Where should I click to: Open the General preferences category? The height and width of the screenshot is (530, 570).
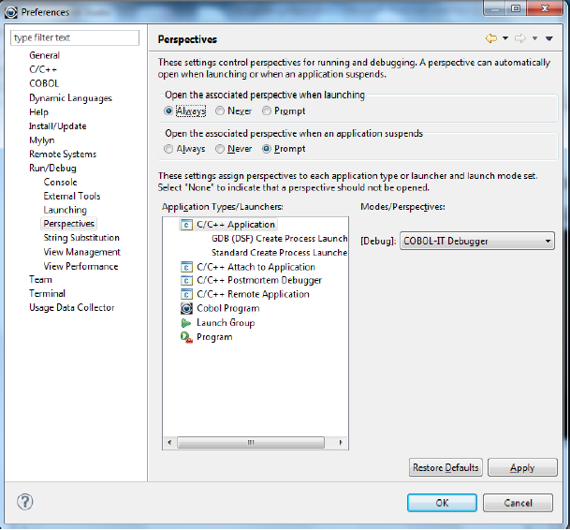coord(44,55)
